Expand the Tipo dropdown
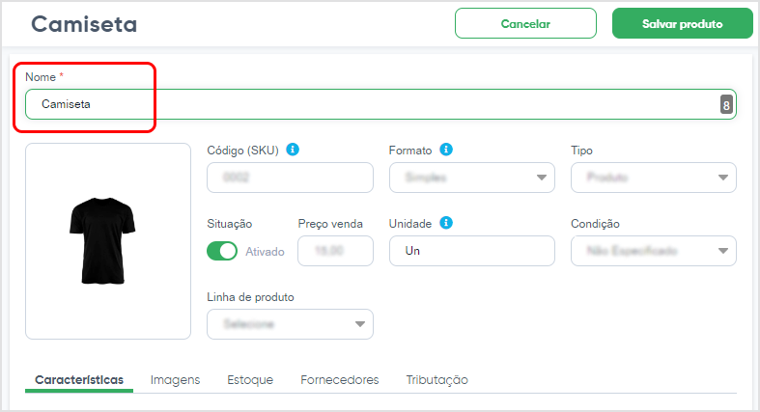Image resolution: width=760 pixels, height=412 pixels. [654, 178]
